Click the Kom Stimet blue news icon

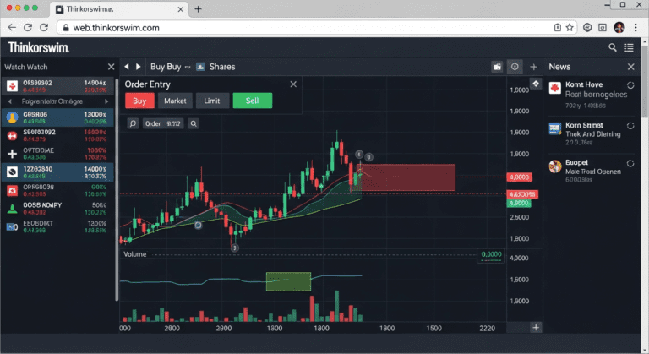(554, 128)
